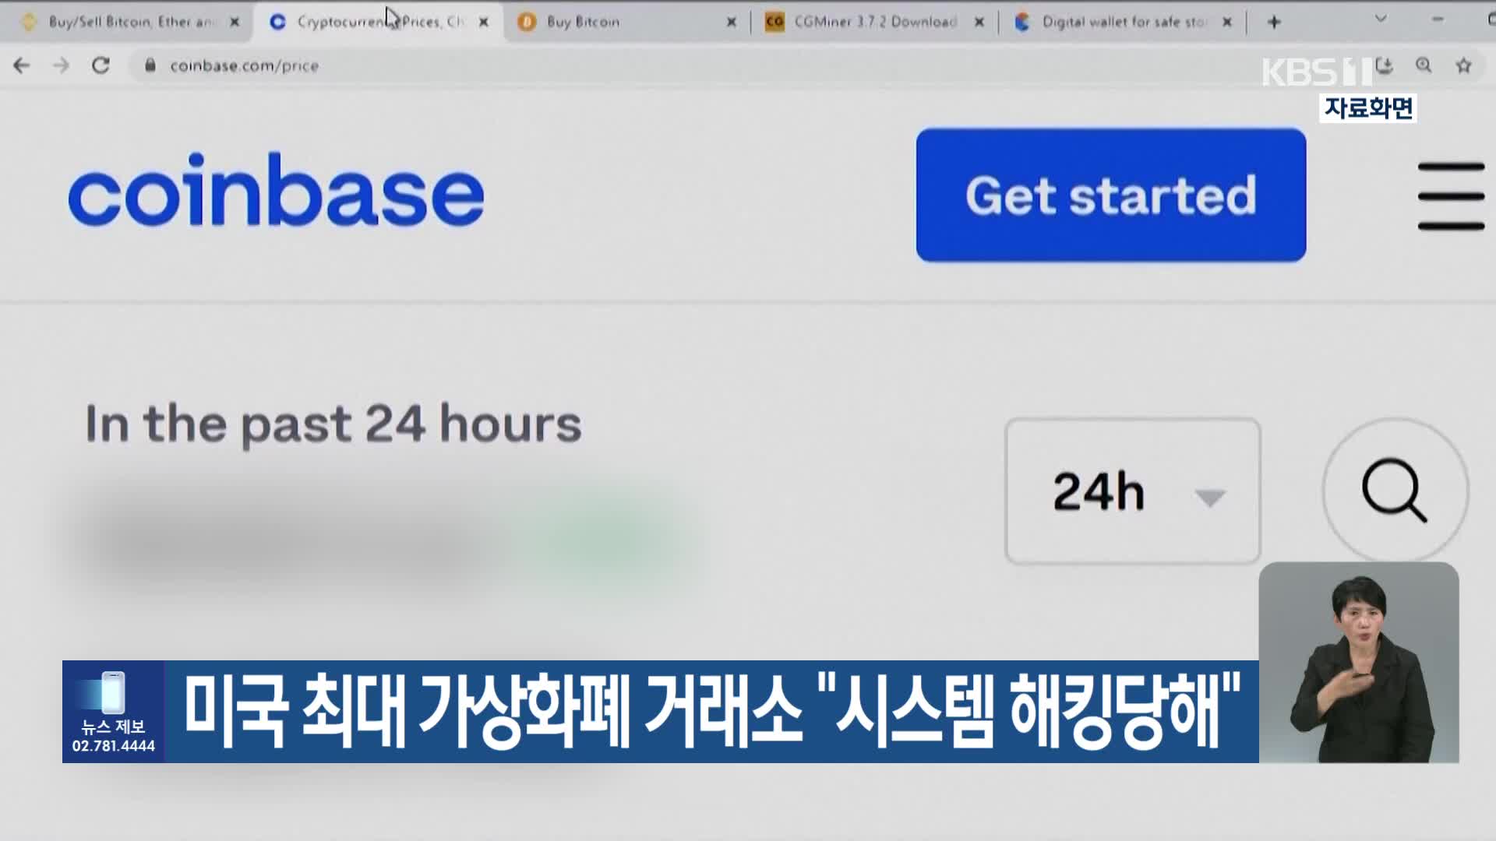The image size is (1496, 841).
Task: Switch to Digital wallet for safe storage tab
Action: (x=1123, y=22)
